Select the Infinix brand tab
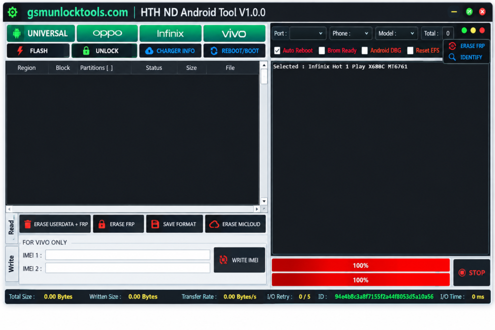This screenshot has height=330, width=495. click(x=171, y=33)
